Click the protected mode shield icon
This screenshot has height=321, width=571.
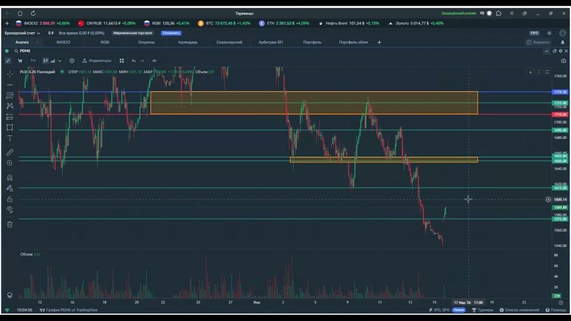coord(489,13)
